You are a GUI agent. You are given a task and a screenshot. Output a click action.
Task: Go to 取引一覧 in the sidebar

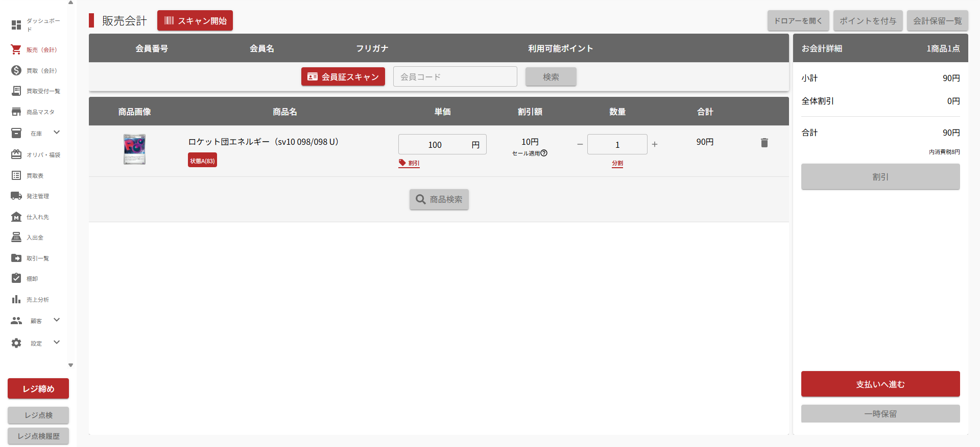click(x=37, y=258)
